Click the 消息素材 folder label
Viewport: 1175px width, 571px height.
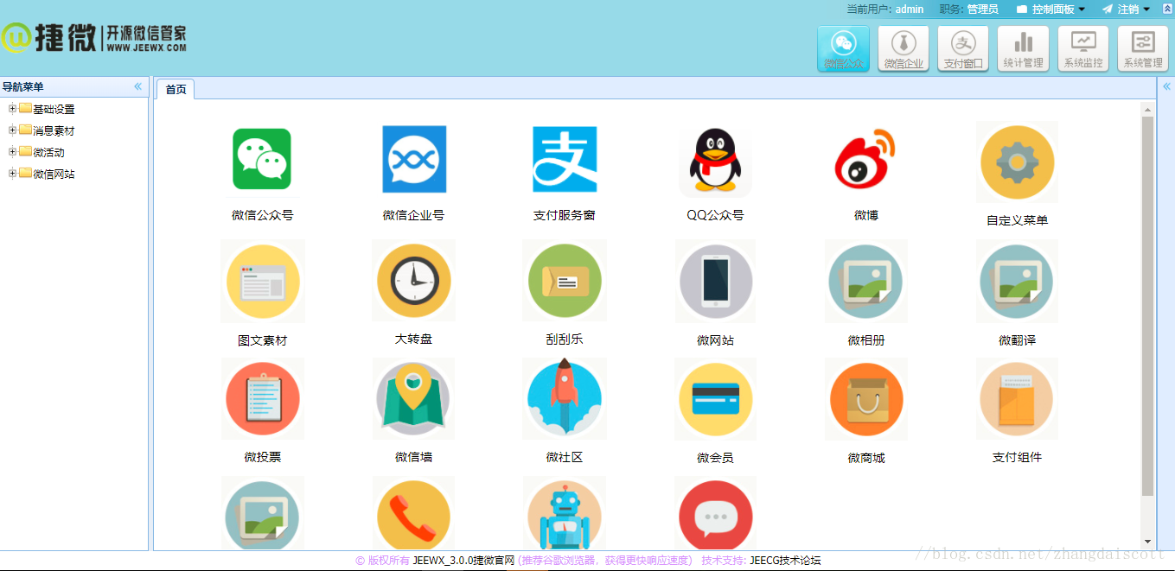[54, 130]
